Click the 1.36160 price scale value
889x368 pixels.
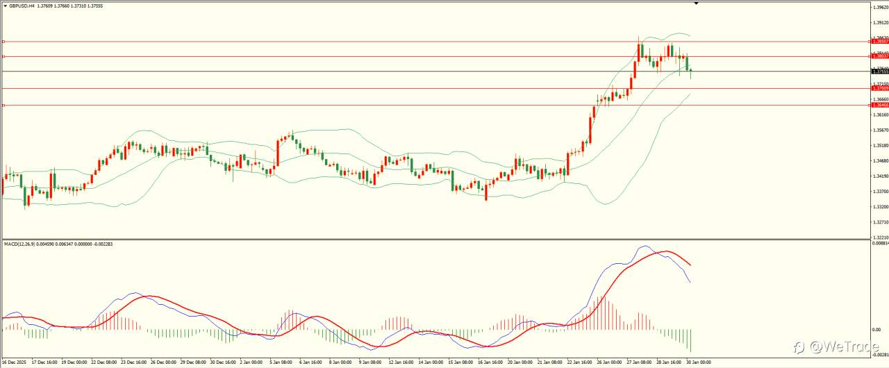click(x=881, y=115)
